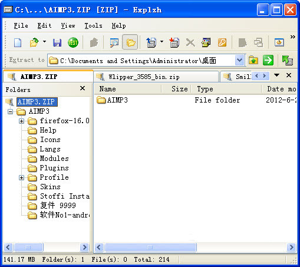
Task: Collapse the AIMP3 tree node
Action: coord(10,112)
